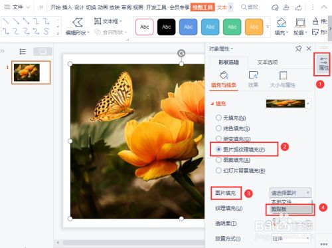
Task: Switch to the 形状选项 tab
Action: click(x=228, y=62)
